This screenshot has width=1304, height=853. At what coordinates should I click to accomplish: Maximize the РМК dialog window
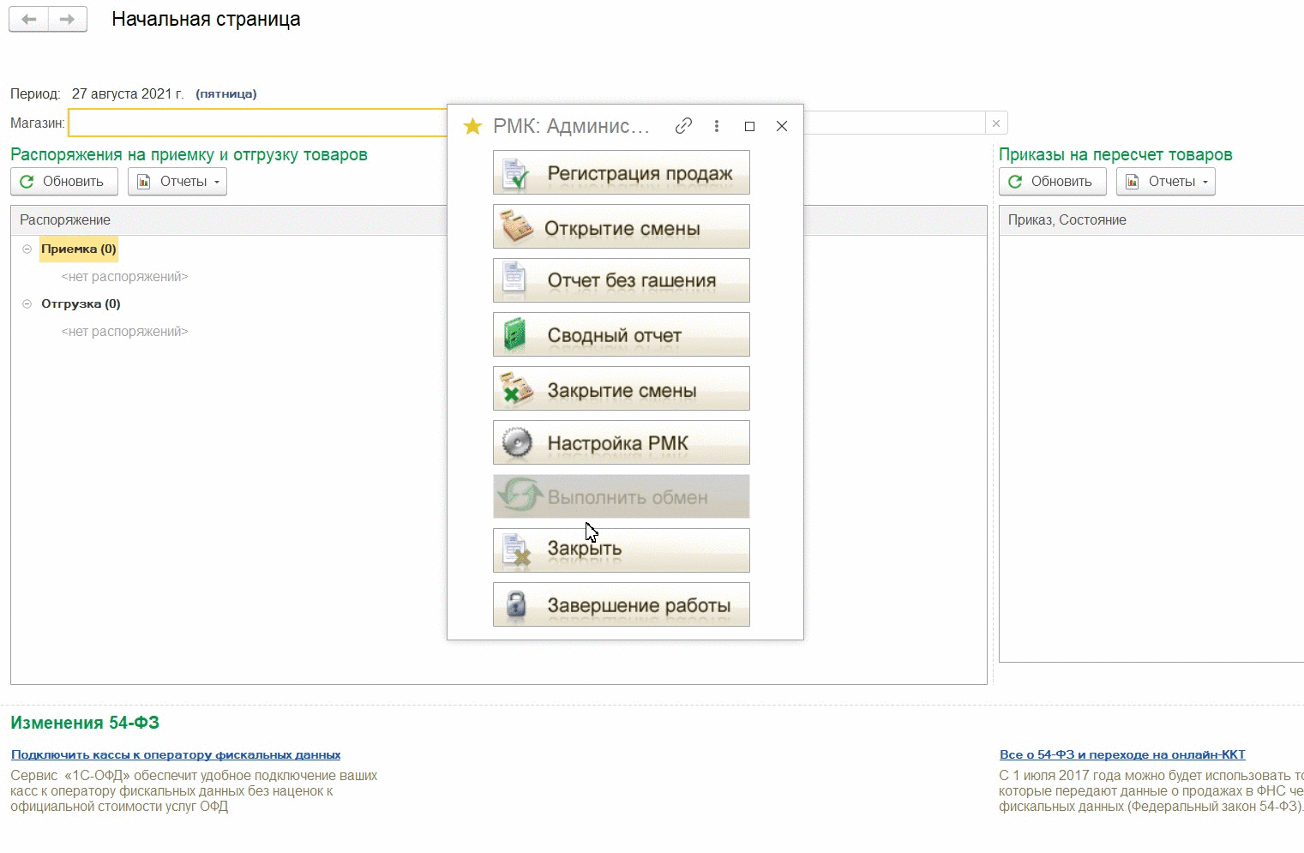pos(749,126)
